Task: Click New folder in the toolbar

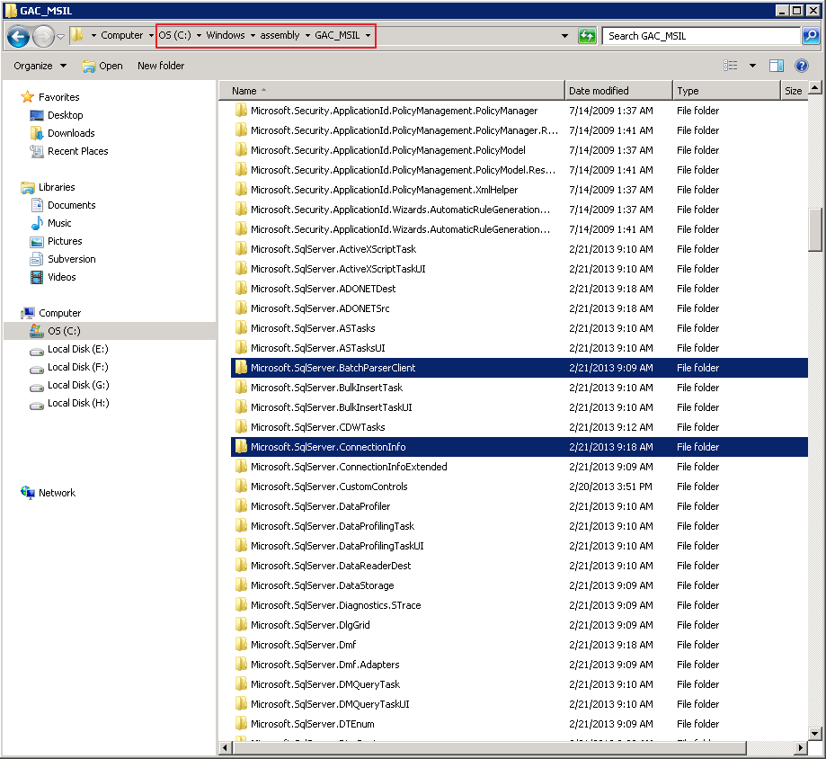Action: (161, 66)
